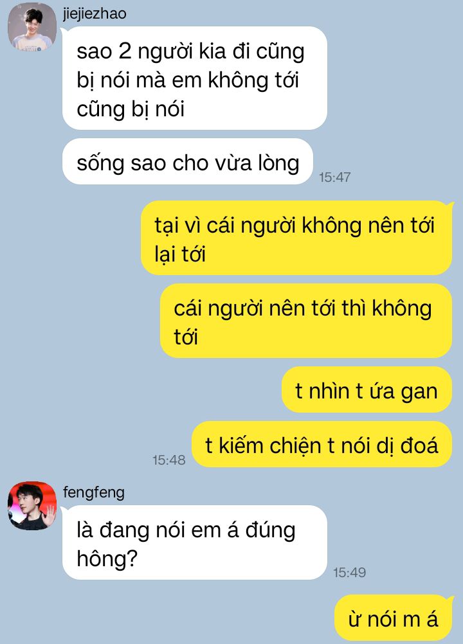
Task: Select the "sống sao cho vừa lòng" bubble
Action: [x=187, y=162]
